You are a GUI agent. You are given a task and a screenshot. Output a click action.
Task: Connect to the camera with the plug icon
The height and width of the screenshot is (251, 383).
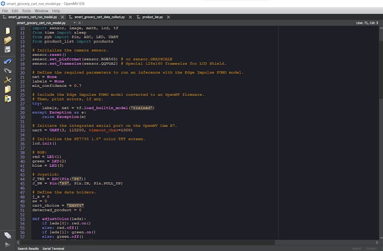pos(7,235)
